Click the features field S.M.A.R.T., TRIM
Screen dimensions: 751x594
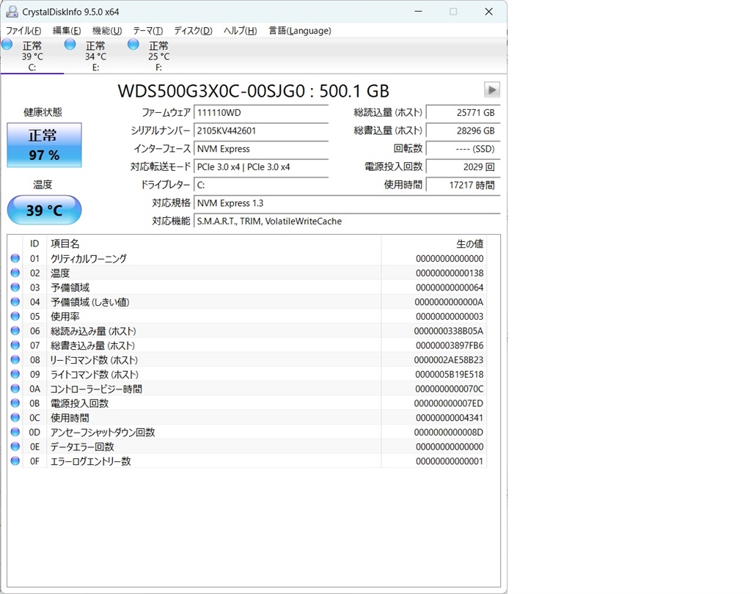coord(347,221)
